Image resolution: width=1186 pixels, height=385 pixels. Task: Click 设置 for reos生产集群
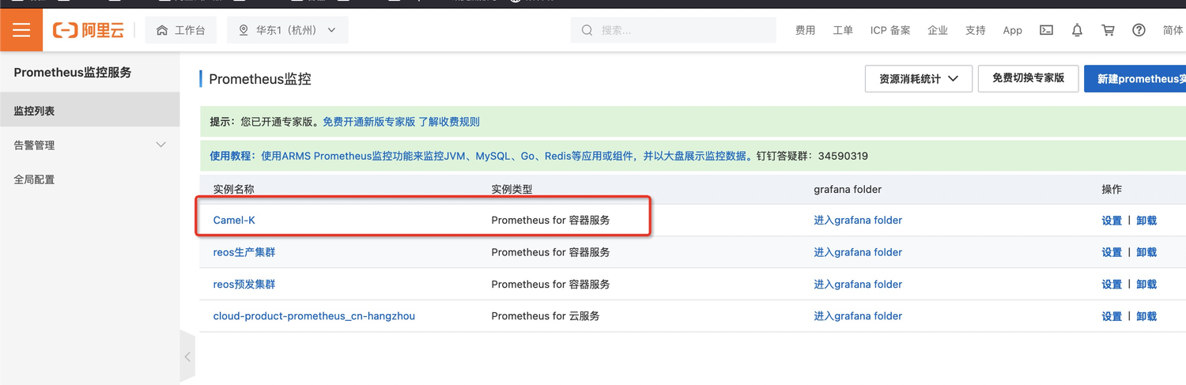click(1112, 252)
